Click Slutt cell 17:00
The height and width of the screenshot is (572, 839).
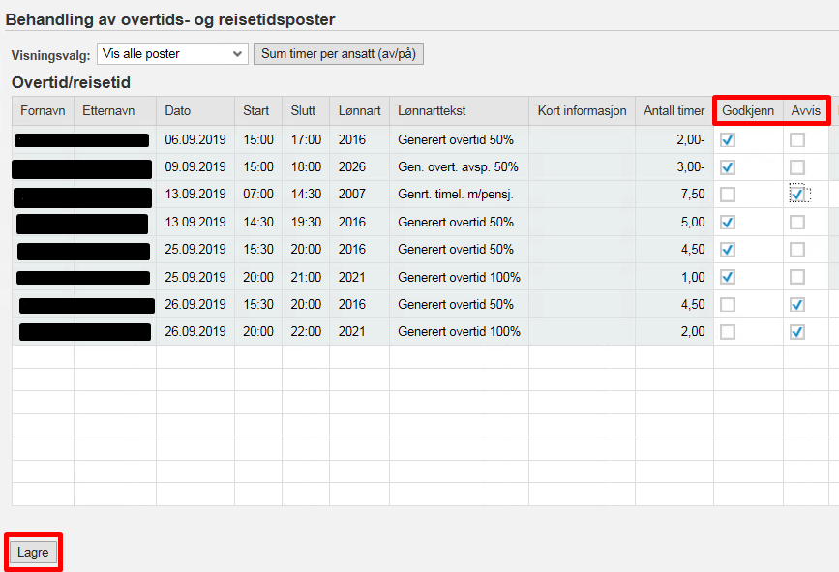[x=306, y=139]
